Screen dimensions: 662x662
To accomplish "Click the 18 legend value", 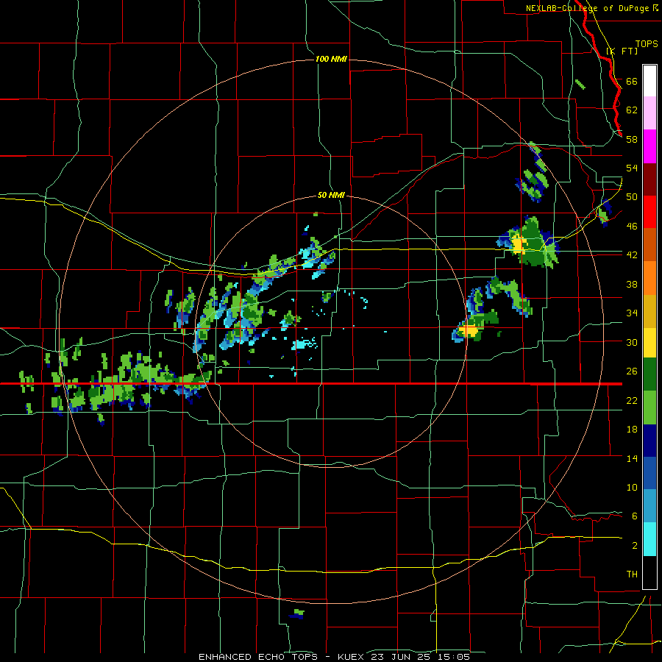I will point(632,430).
